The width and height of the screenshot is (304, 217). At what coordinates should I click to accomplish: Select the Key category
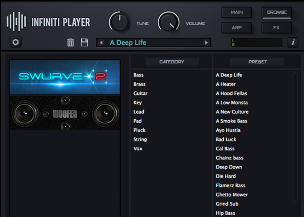pyautogui.click(x=138, y=103)
